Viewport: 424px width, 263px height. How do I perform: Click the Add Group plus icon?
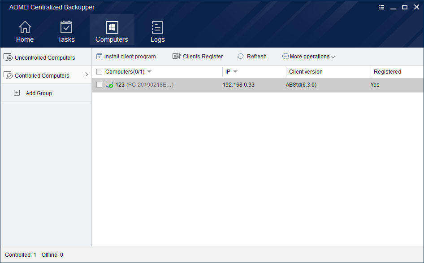17,92
